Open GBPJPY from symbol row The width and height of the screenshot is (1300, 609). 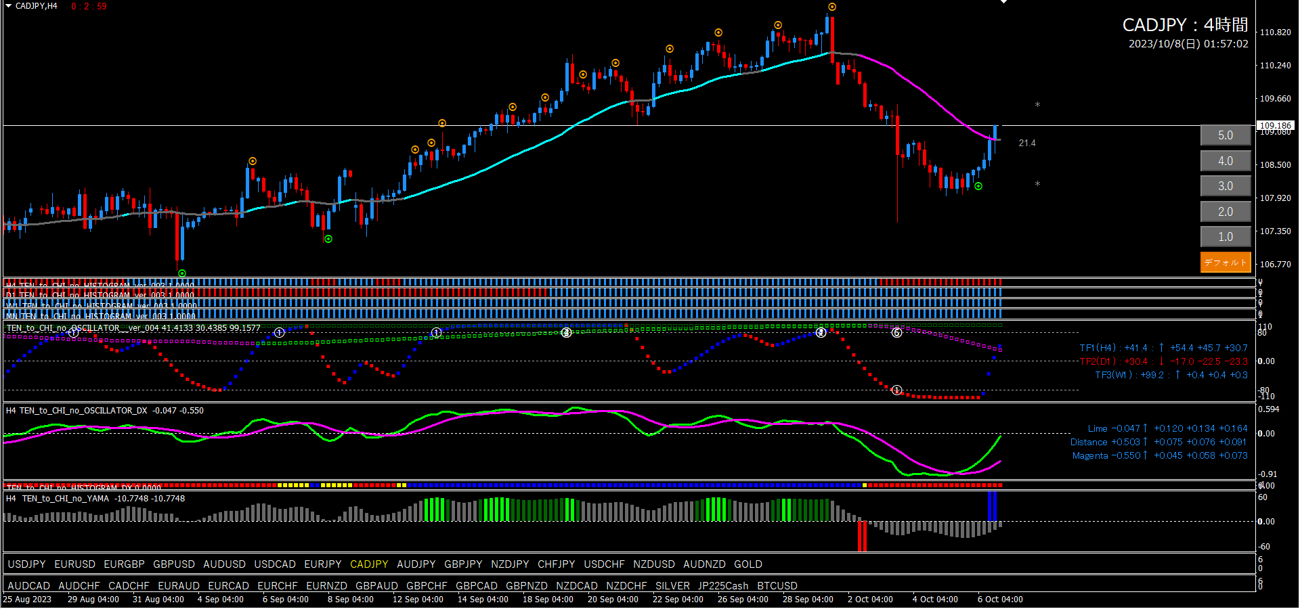point(464,564)
